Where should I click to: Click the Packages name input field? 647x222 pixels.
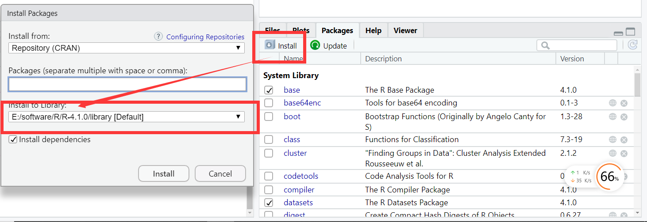[127, 84]
